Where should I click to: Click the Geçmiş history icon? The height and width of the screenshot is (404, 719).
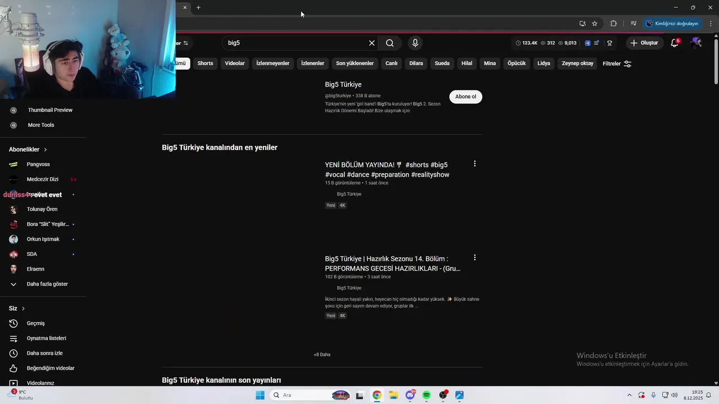pos(13,323)
